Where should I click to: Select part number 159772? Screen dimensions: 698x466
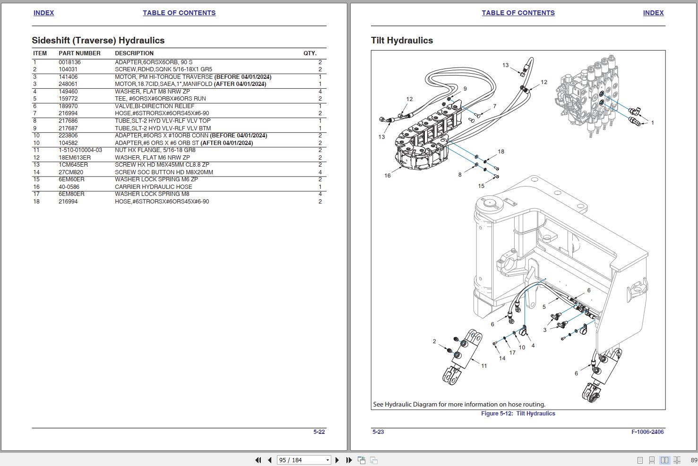pos(68,99)
